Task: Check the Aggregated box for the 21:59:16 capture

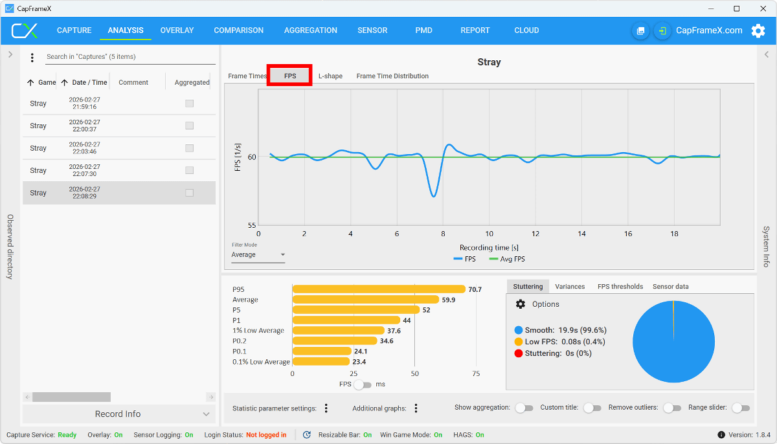Action: point(190,104)
